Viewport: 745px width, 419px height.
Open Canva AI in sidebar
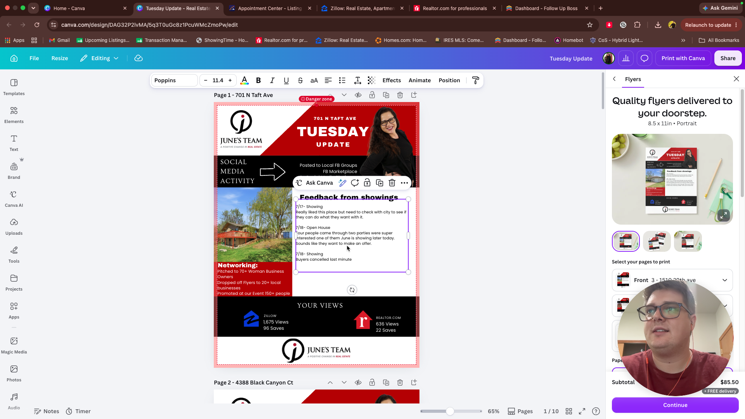point(14,199)
